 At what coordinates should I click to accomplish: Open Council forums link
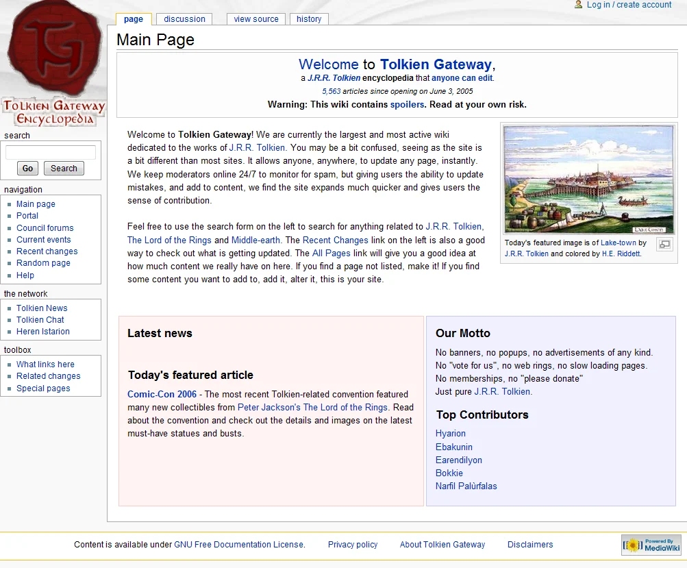click(45, 228)
